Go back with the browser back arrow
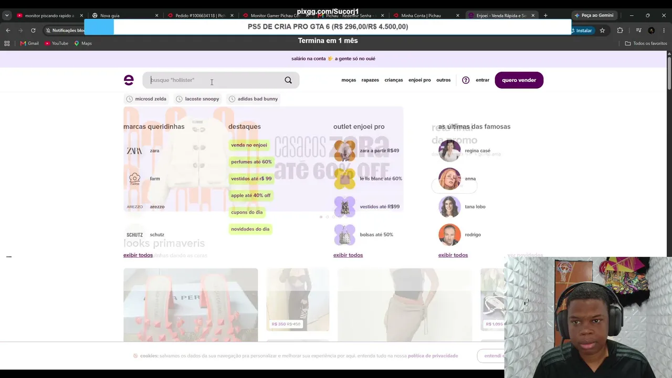This screenshot has height=378, width=672. point(8,30)
